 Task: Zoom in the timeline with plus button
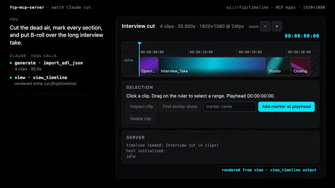pos(277,26)
